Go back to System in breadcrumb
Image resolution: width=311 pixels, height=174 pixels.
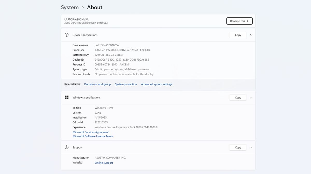(x=70, y=7)
